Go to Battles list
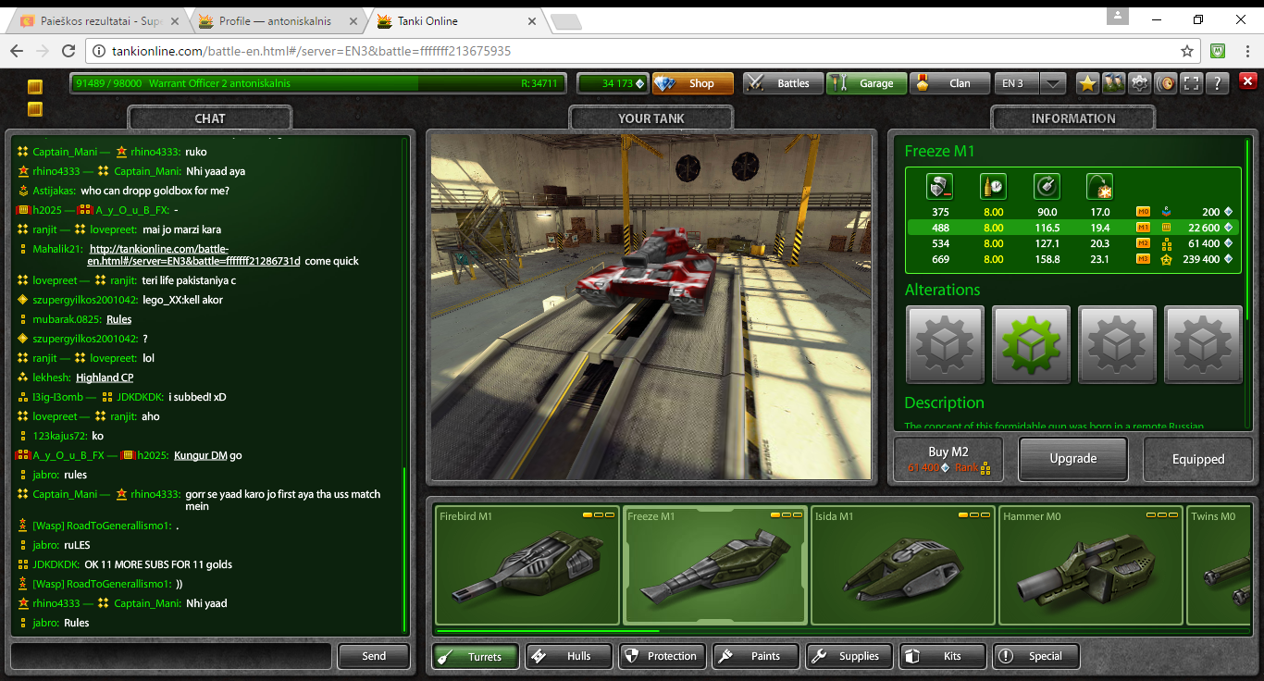The image size is (1264, 681). pos(782,83)
